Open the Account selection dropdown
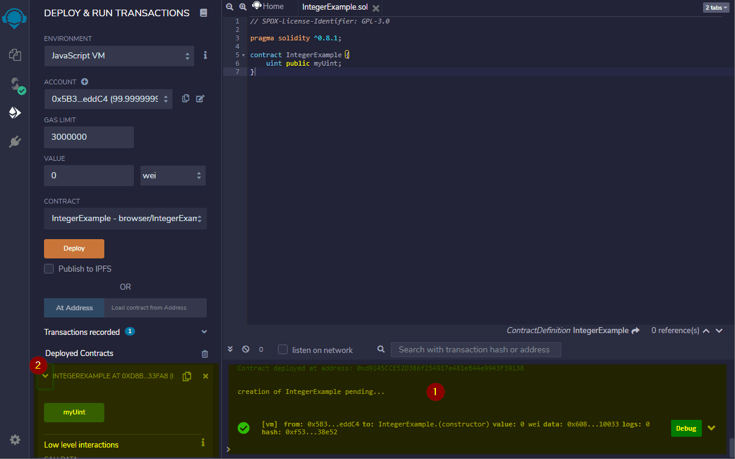735x459 pixels. click(x=108, y=99)
